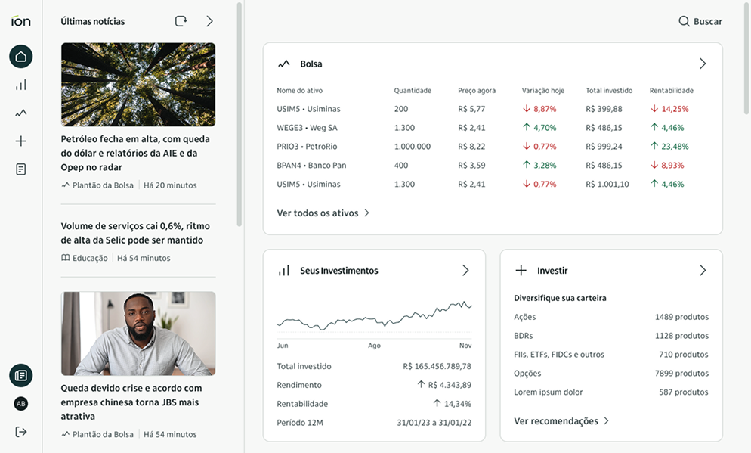Screen dimensions: 751x453
Task: Expand the Investir panel arrow
Action: [703, 270]
